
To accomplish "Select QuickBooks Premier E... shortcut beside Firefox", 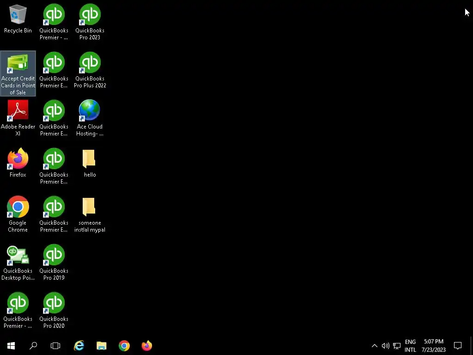I will click(x=54, y=166).
